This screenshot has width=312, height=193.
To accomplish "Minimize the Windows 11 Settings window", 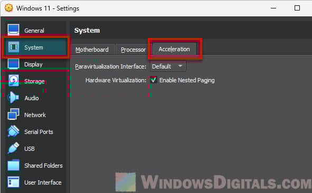I will click(x=273, y=8).
